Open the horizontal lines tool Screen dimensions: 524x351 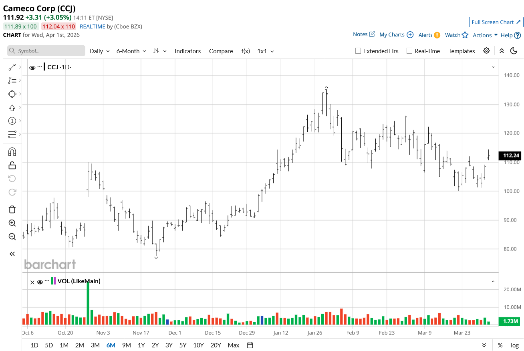(12, 134)
